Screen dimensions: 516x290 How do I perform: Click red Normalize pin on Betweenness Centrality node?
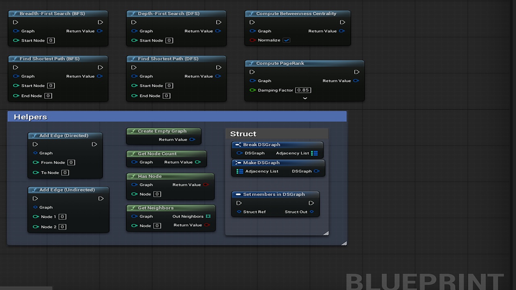pos(252,40)
